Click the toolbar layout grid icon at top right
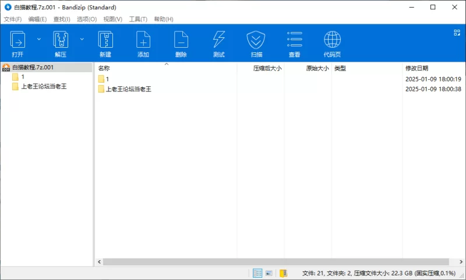The image size is (466, 280). coord(457,33)
